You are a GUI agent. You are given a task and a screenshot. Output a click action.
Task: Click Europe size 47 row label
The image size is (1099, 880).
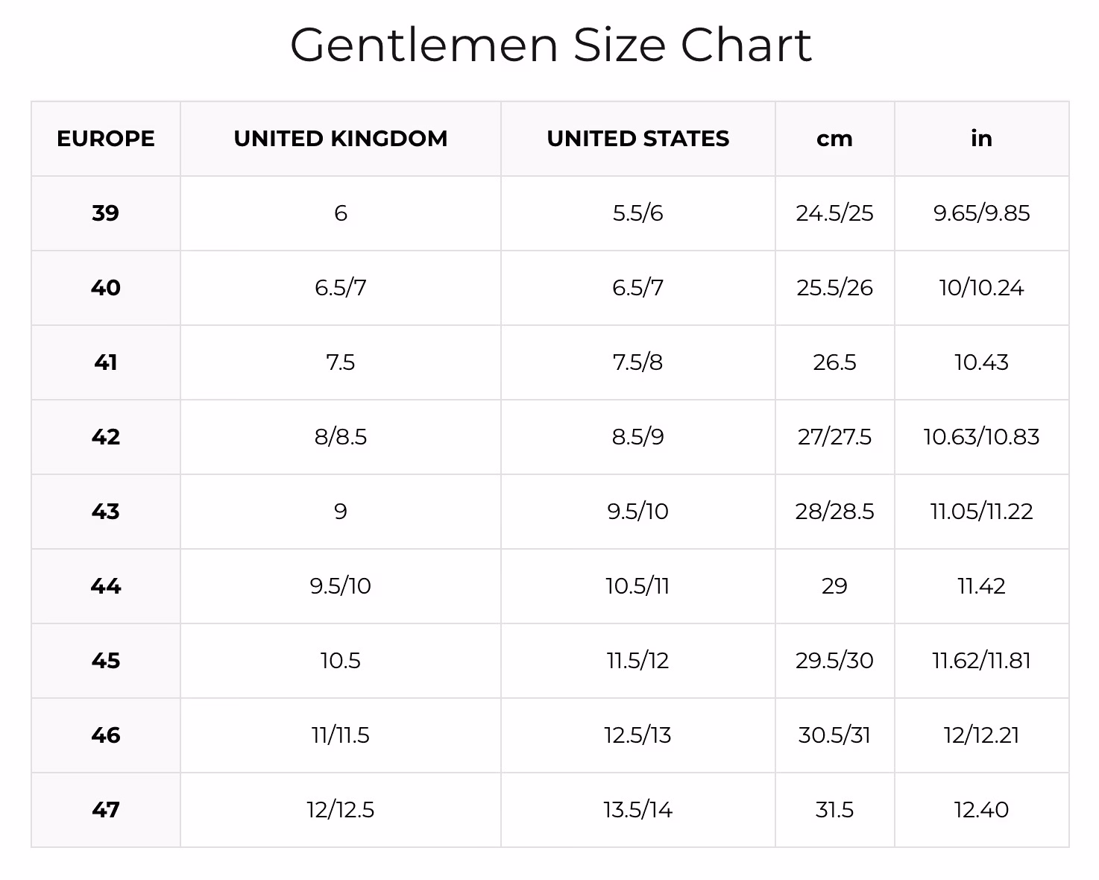pos(106,810)
